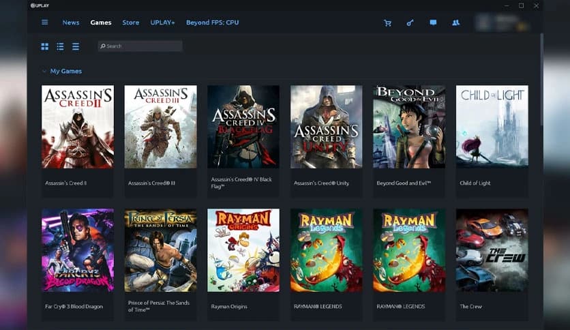Minimize the Uplay window

(507, 6)
